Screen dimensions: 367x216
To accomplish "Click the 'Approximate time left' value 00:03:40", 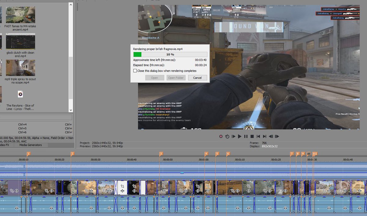I will 201,60.
